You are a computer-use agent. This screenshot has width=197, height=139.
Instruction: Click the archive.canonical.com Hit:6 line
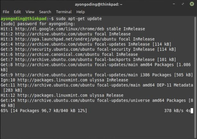(x=69, y=55)
